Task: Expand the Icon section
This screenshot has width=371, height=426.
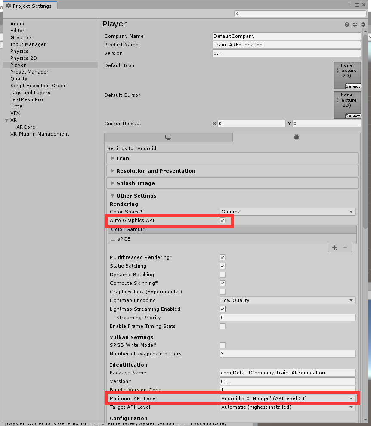Action: pos(232,158)
